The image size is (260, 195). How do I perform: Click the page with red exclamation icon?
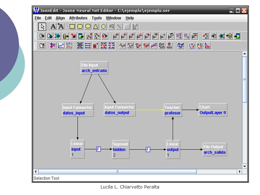click(x=42, y=45)
